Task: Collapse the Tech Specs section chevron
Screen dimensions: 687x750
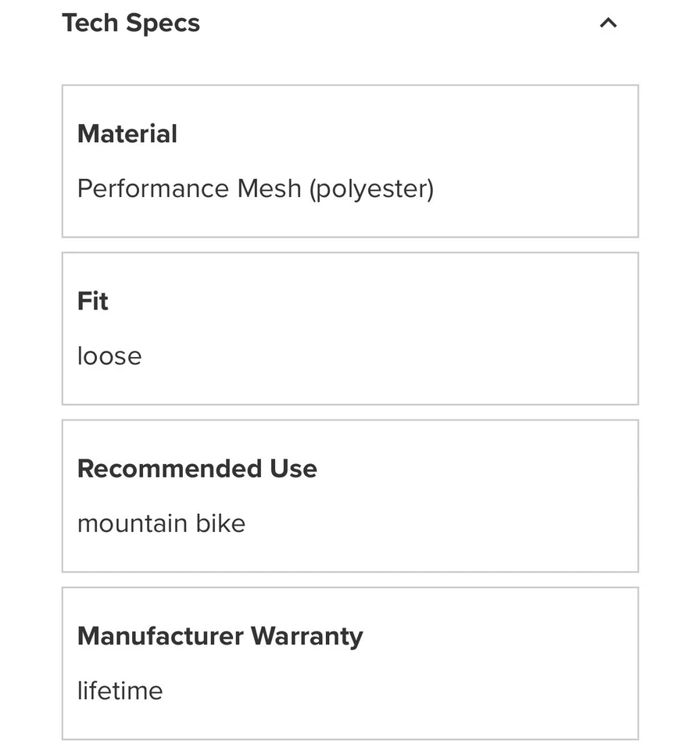Action: [x=608, y=23]
